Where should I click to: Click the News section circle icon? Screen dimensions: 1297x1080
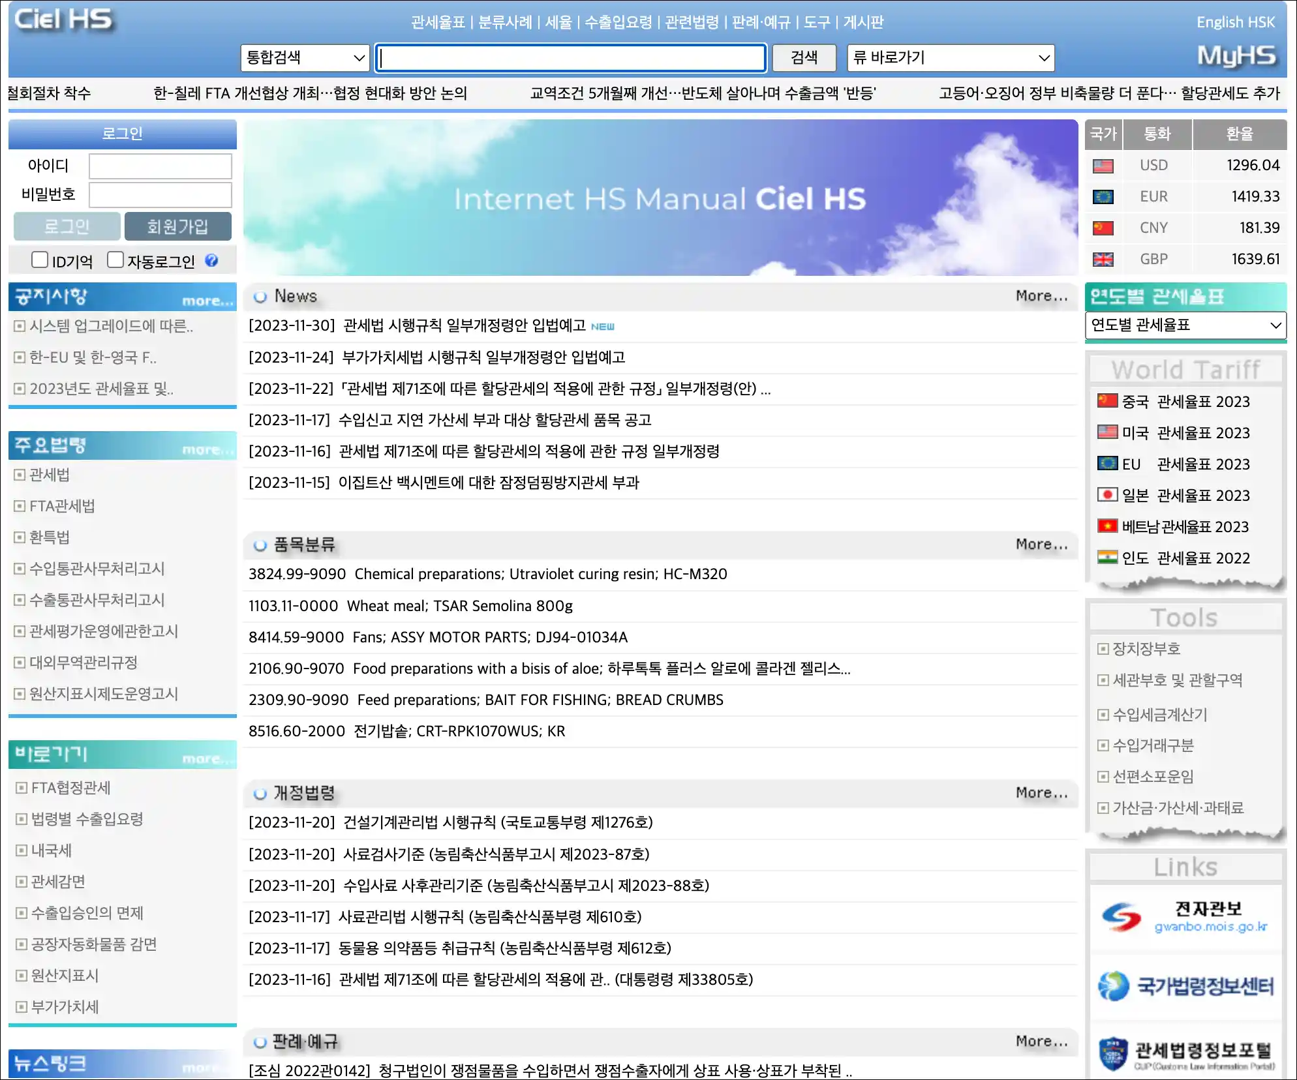(260, 297)
